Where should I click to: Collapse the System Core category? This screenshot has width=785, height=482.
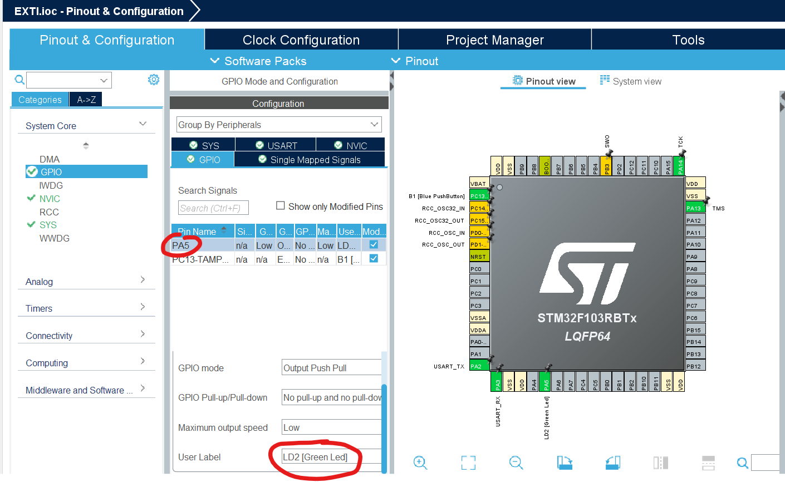point(143,124)
